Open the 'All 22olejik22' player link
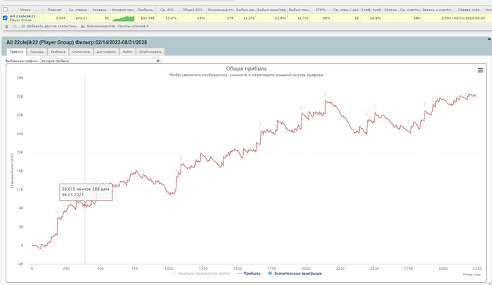The image size is (492, 285). (x=22, y=16)
